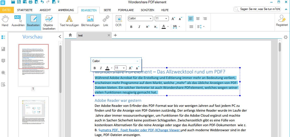Open search panel in left sidebar
The width and height of the screenshot is (290, 137).
pyautogui.click(x=3, y=73)
